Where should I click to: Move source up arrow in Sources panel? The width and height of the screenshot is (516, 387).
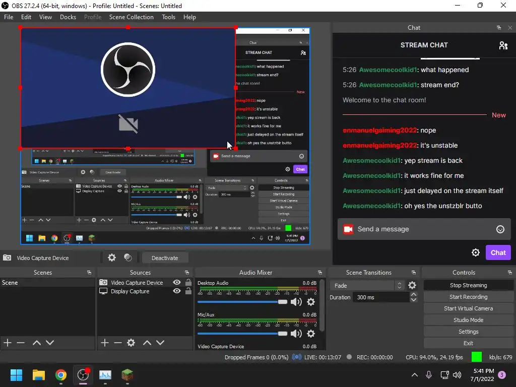(x=147, y=343)
